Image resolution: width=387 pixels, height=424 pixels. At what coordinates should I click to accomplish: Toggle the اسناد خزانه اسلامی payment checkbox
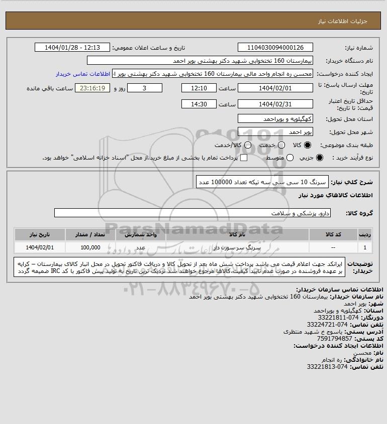click(x=244, y=158)
